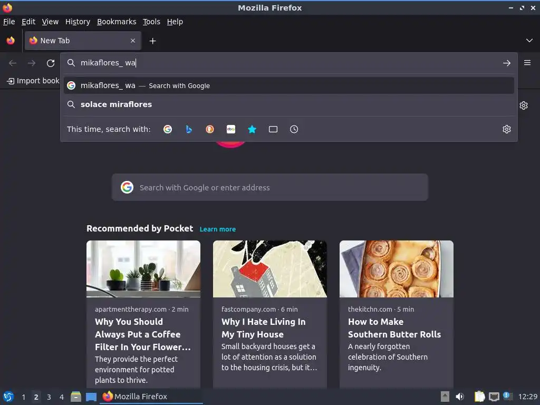Screen dimensions: 540x405
Task: Open the hamburger application menu
Action: click(527, 63)
